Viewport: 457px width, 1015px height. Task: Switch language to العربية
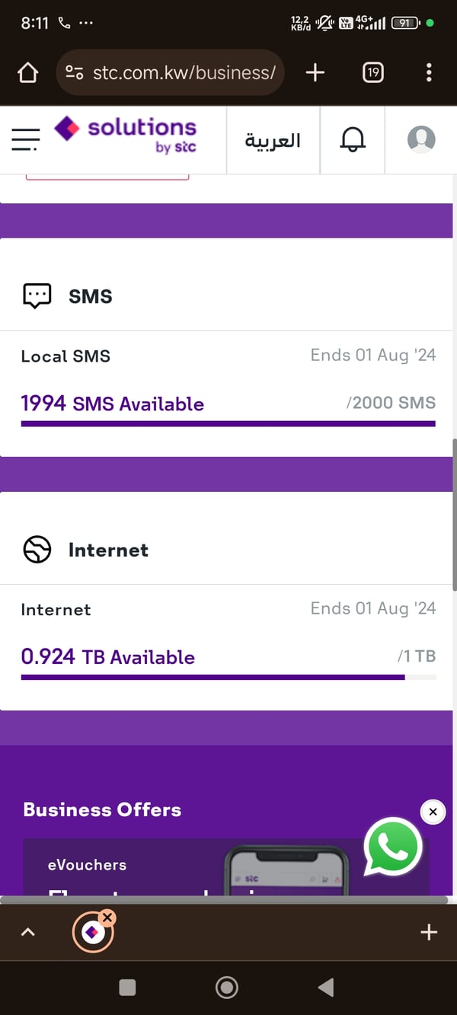click(273, 140)
